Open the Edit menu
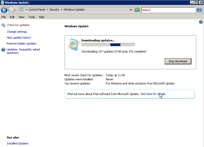This screenshot has height=147, width=204. pyautogui.click(x=12, y=17)
